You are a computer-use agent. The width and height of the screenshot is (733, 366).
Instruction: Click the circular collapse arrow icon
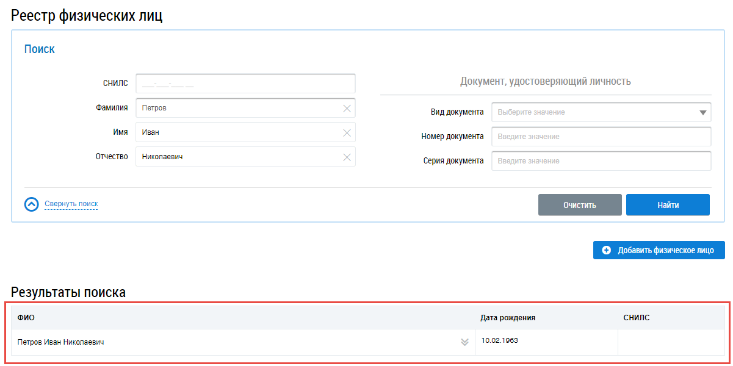(x=32, y=204)
